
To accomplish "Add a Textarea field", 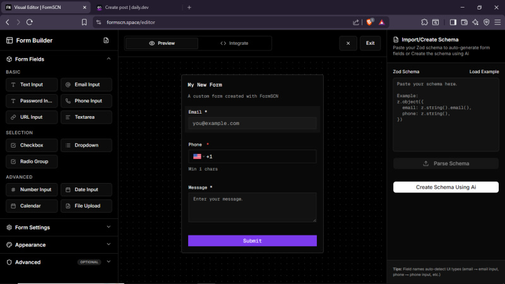I will point(86,117).
